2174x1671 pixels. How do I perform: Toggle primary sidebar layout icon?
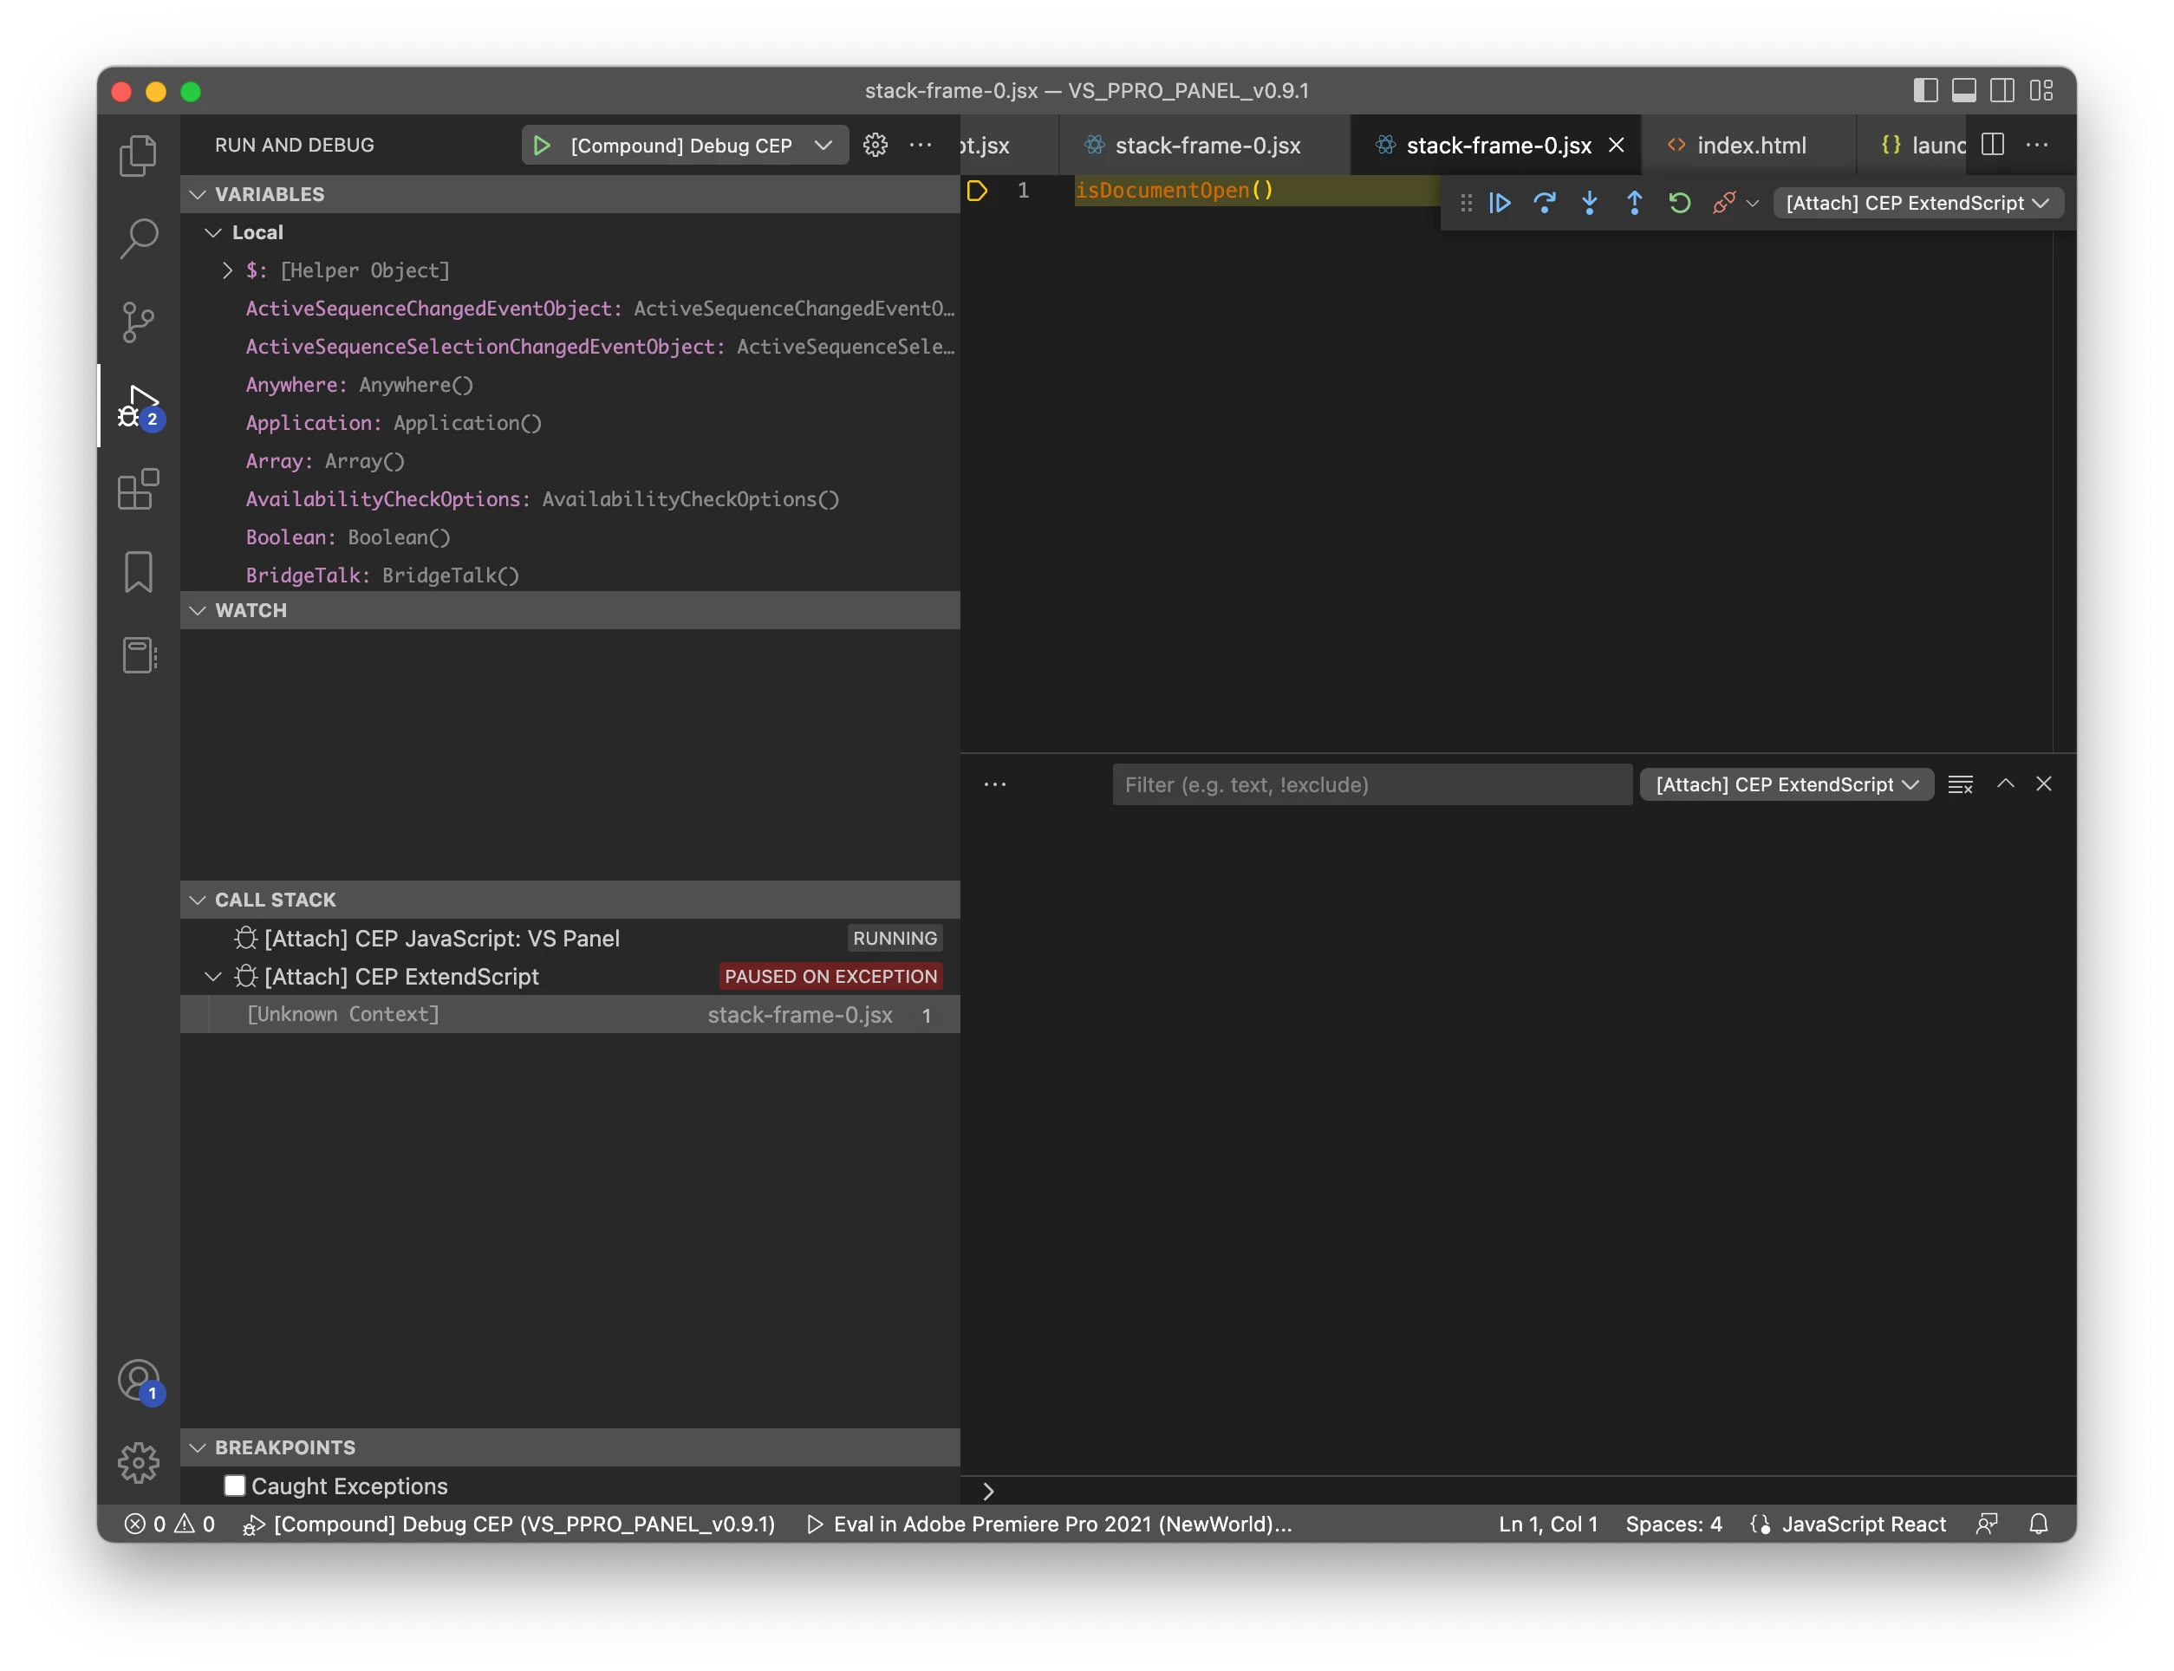[1925, 90]
